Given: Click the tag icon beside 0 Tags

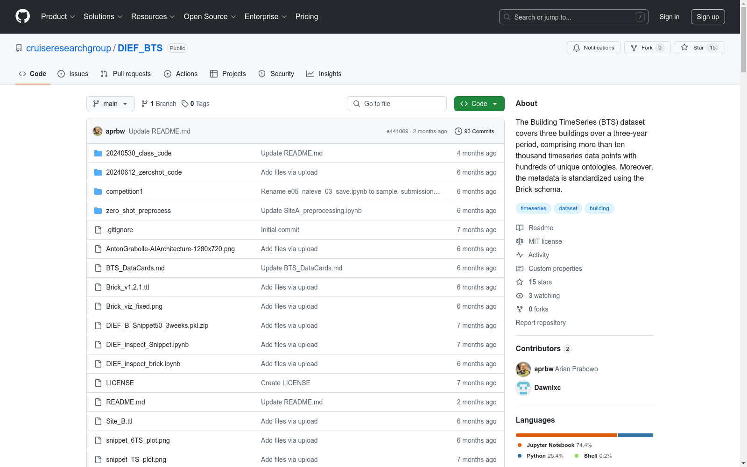Looking at the screenshot, I should (x=185, y=104).
